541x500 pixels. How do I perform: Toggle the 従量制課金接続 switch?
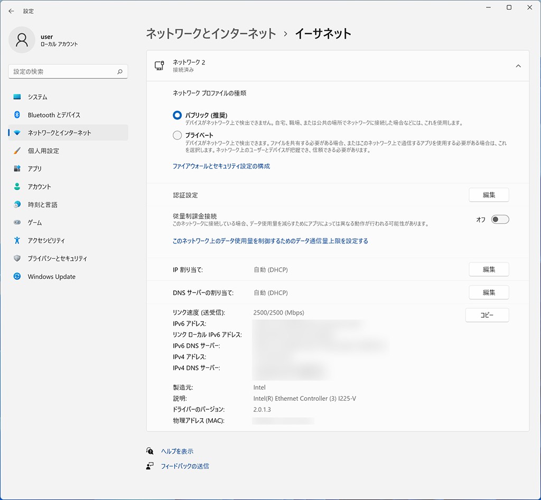[x=500, y=220]
